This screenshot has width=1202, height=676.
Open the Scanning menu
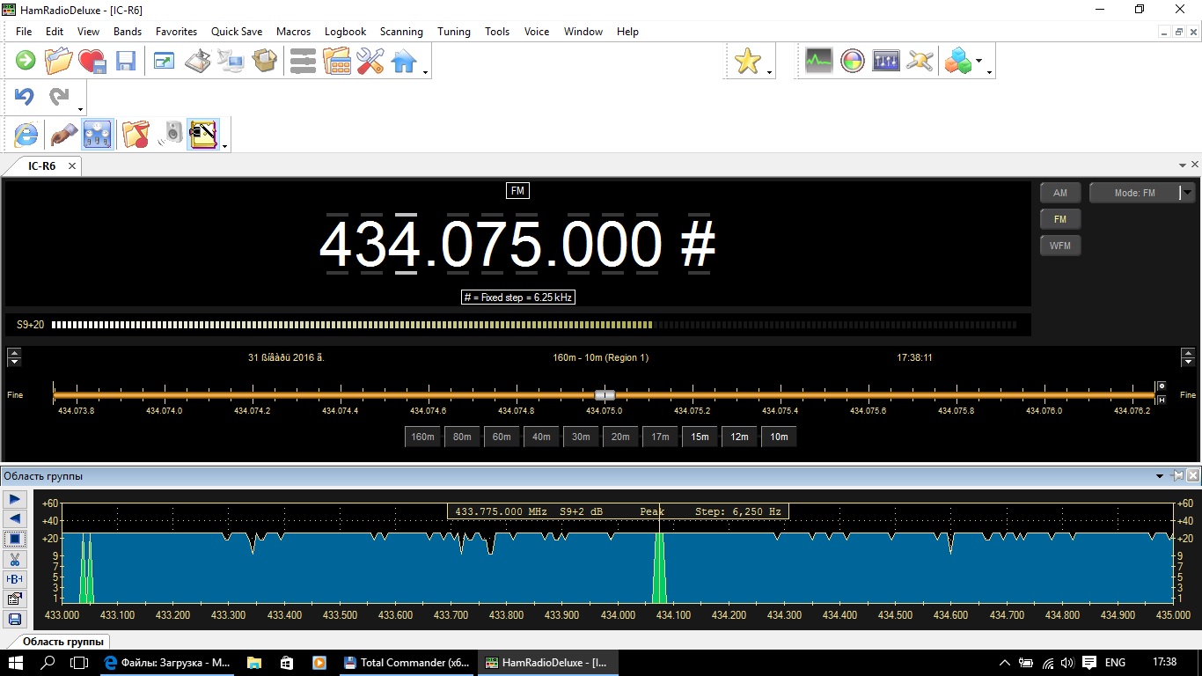(401, 31)
